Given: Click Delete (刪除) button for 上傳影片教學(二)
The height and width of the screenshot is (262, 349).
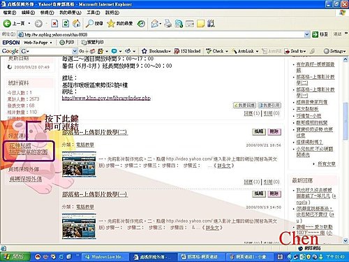Looking at the screenshot, I should [x=274, y=132].
